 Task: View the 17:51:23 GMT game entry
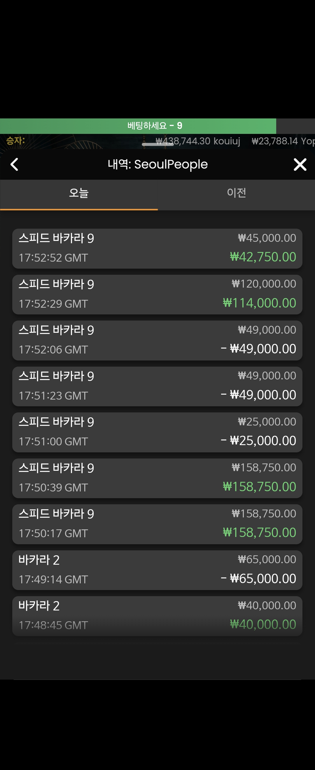(x=157, y=386)
